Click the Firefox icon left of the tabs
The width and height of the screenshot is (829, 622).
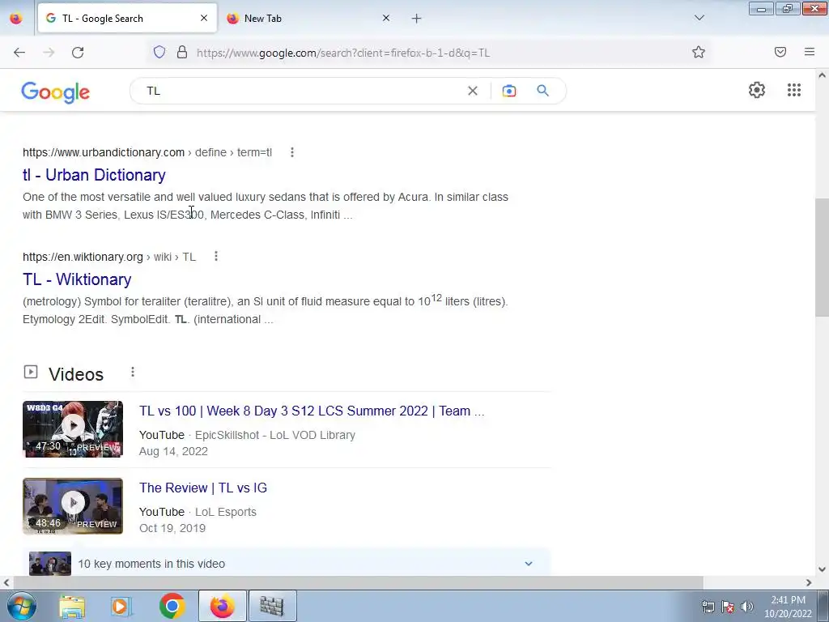[x=16, y=19]
